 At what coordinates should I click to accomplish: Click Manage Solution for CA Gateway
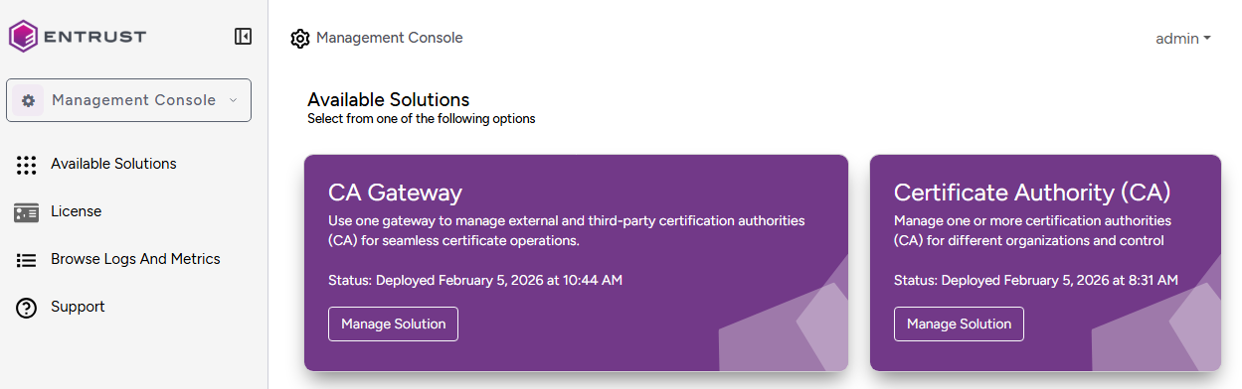393,324
